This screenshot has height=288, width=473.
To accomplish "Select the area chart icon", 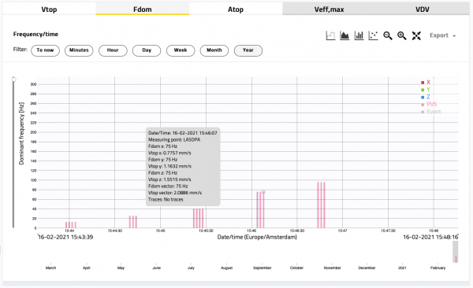I will [345, 35].
